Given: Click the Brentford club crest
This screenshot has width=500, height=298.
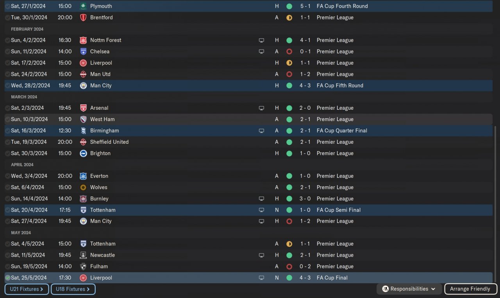Looking at the screenshot, I should click(83, 18).
